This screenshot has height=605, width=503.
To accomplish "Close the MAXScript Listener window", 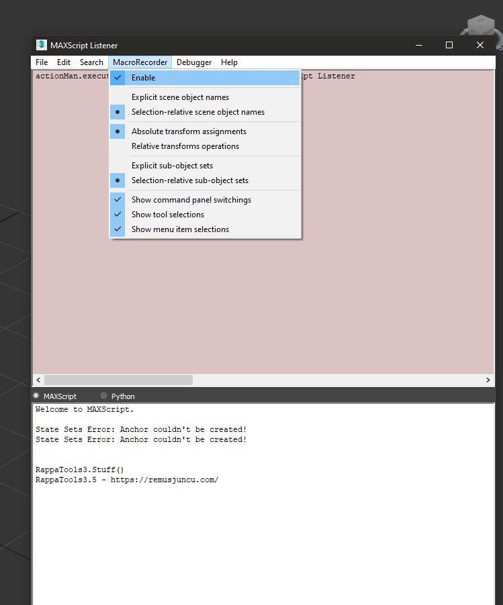I will tap(479, 45).
